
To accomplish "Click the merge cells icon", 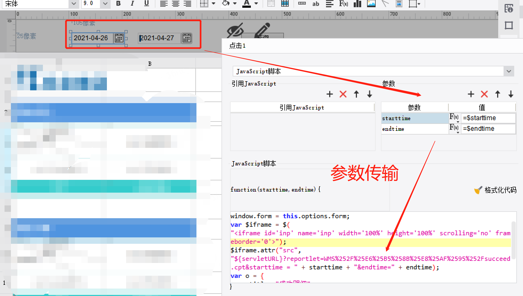I will pos(271,3).
